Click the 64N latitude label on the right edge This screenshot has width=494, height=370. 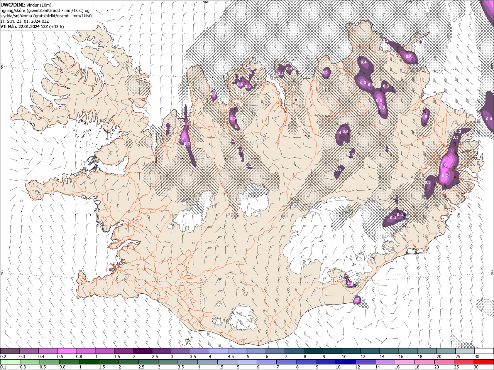[x=492, y=272]
